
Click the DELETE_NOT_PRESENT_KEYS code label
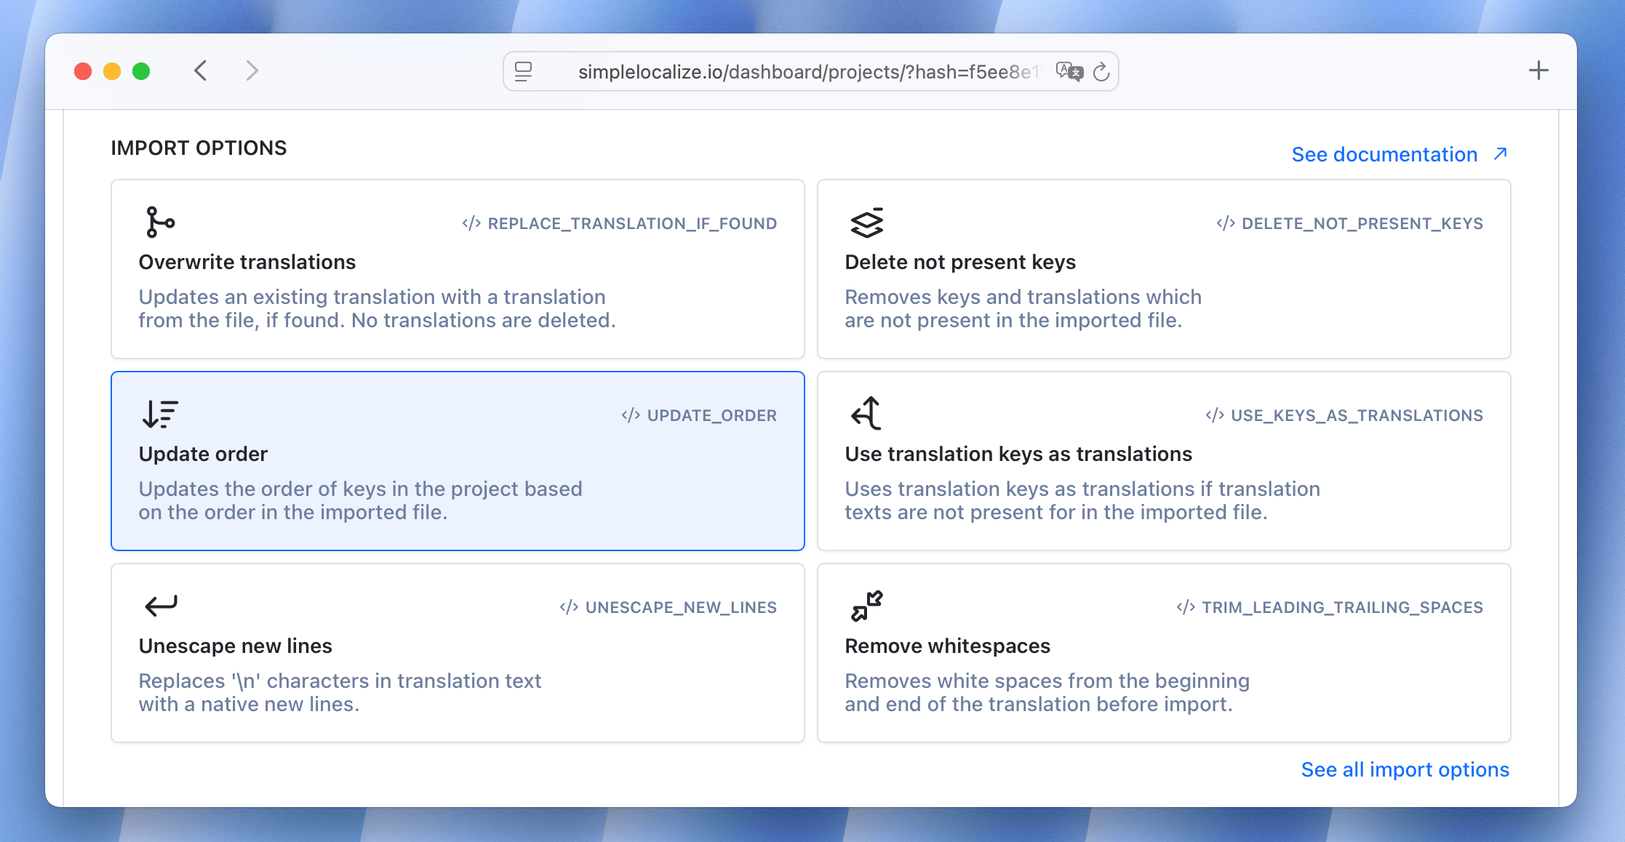pos(1362,223)
